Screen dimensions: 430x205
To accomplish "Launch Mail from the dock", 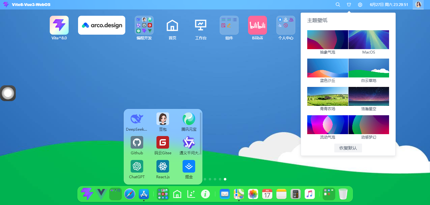I will tap(225, 194).
